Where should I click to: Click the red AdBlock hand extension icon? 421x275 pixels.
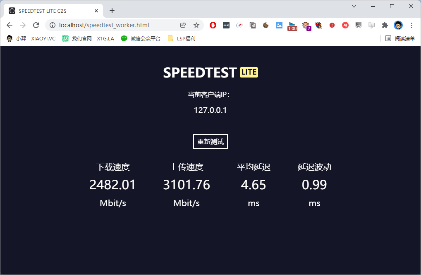(x=213, y=25)
